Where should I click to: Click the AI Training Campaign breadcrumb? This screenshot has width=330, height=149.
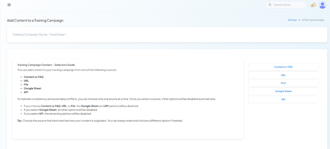(313, 20)
